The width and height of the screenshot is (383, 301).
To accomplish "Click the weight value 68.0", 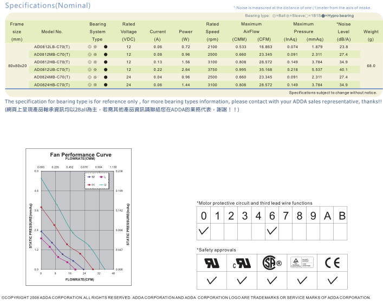I will (371, 66).
